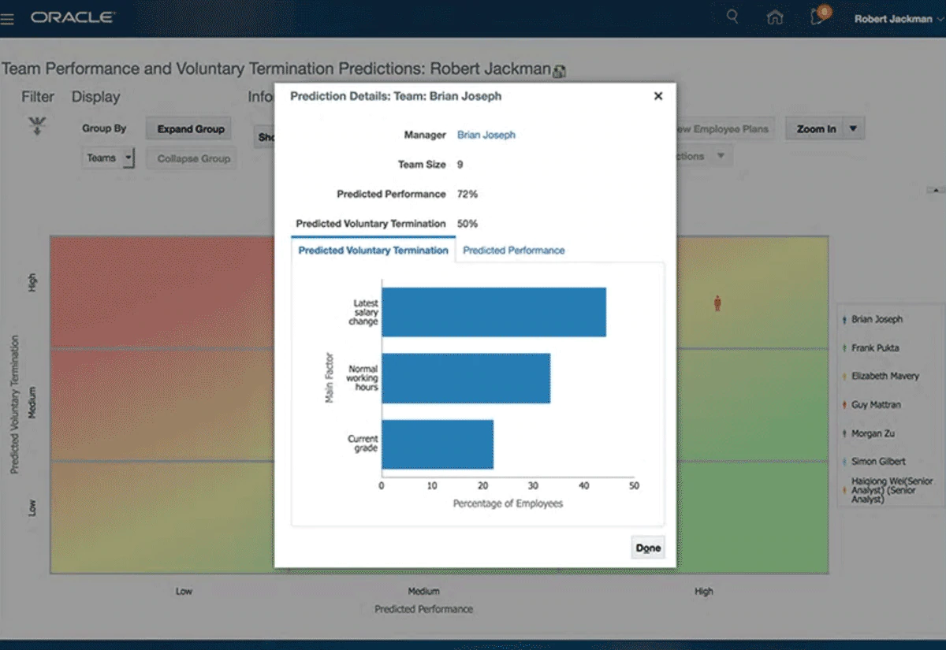Click the filter funnel icon

(36, 126)
